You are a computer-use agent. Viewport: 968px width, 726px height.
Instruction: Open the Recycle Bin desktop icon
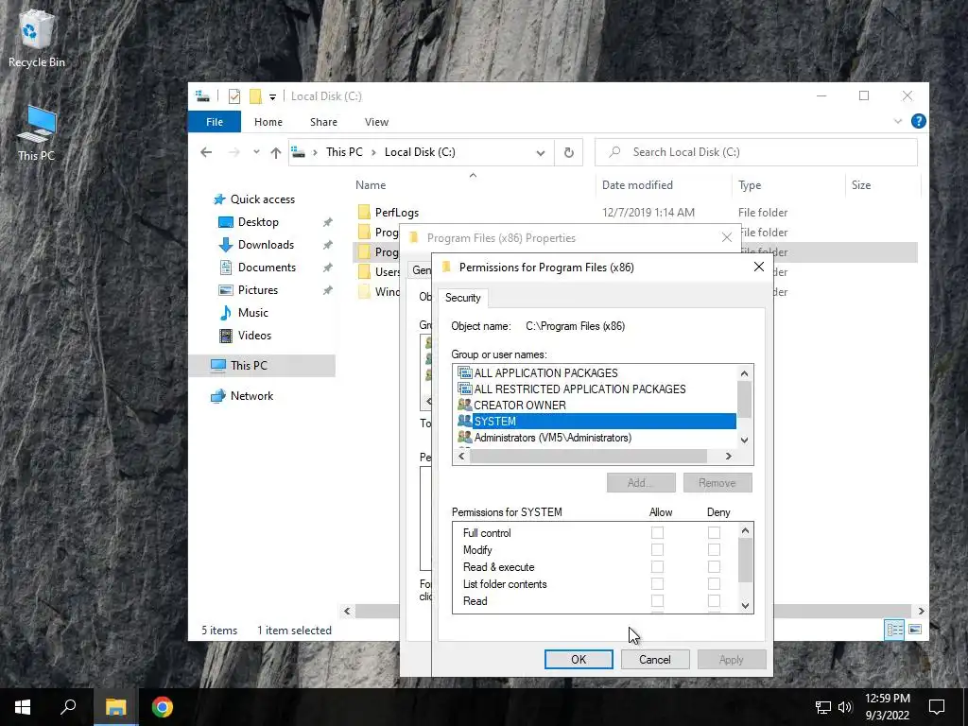[37, 38]
